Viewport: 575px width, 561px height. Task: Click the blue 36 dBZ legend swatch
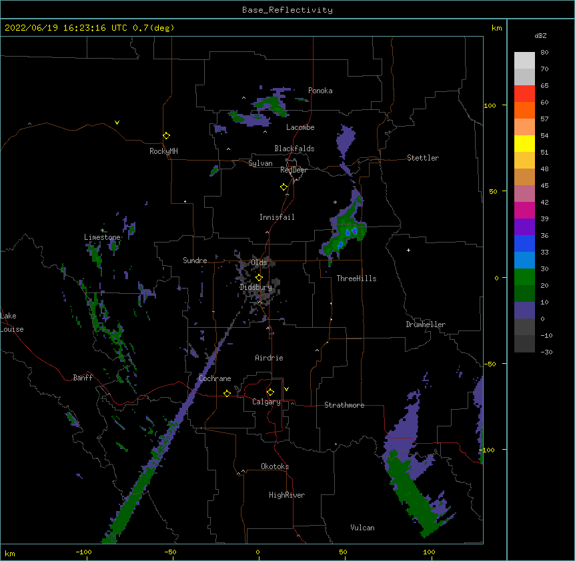524,243
